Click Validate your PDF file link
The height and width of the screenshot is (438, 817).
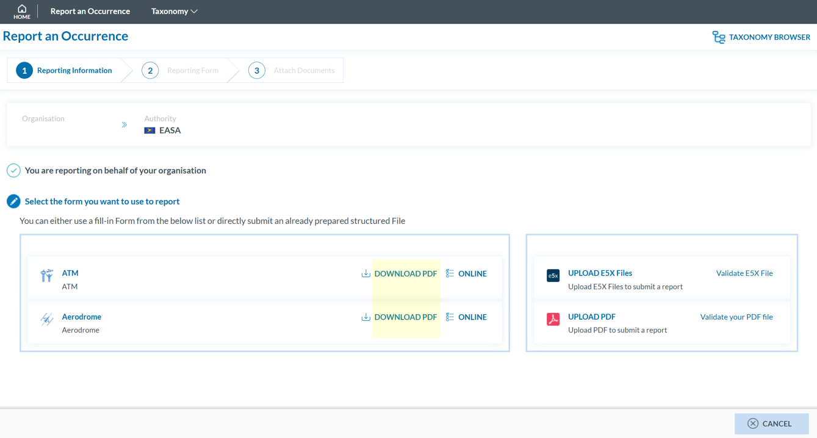pyautogui.click(x=736, y=317)
